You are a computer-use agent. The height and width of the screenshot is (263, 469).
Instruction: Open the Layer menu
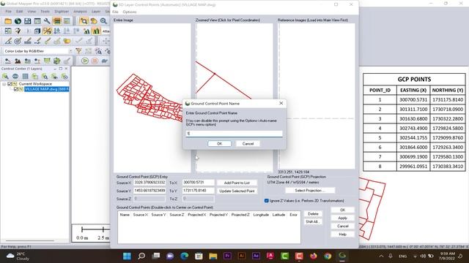tap(96, 12)
